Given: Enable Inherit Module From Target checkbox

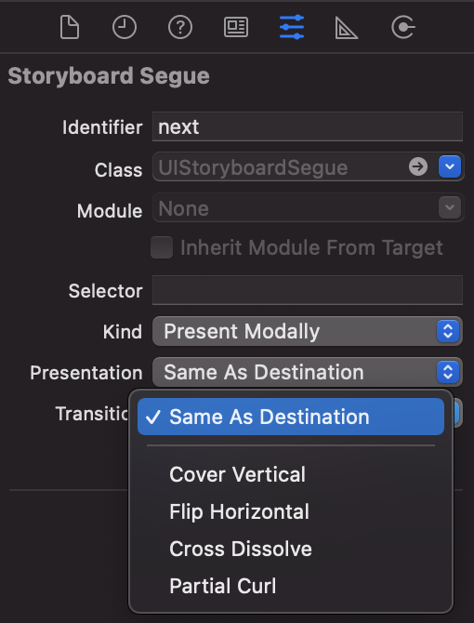Looking at the screenshot, I should coord(162,247).
